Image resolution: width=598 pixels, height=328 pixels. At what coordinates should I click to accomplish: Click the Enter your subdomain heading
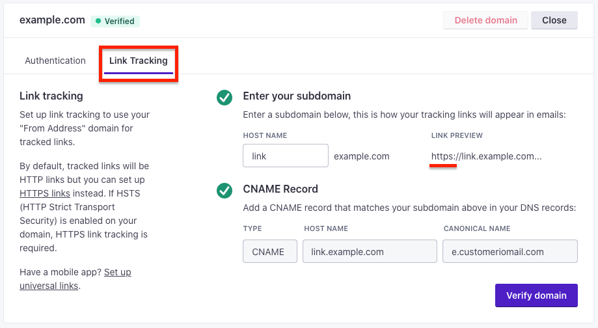click(297, 96)
